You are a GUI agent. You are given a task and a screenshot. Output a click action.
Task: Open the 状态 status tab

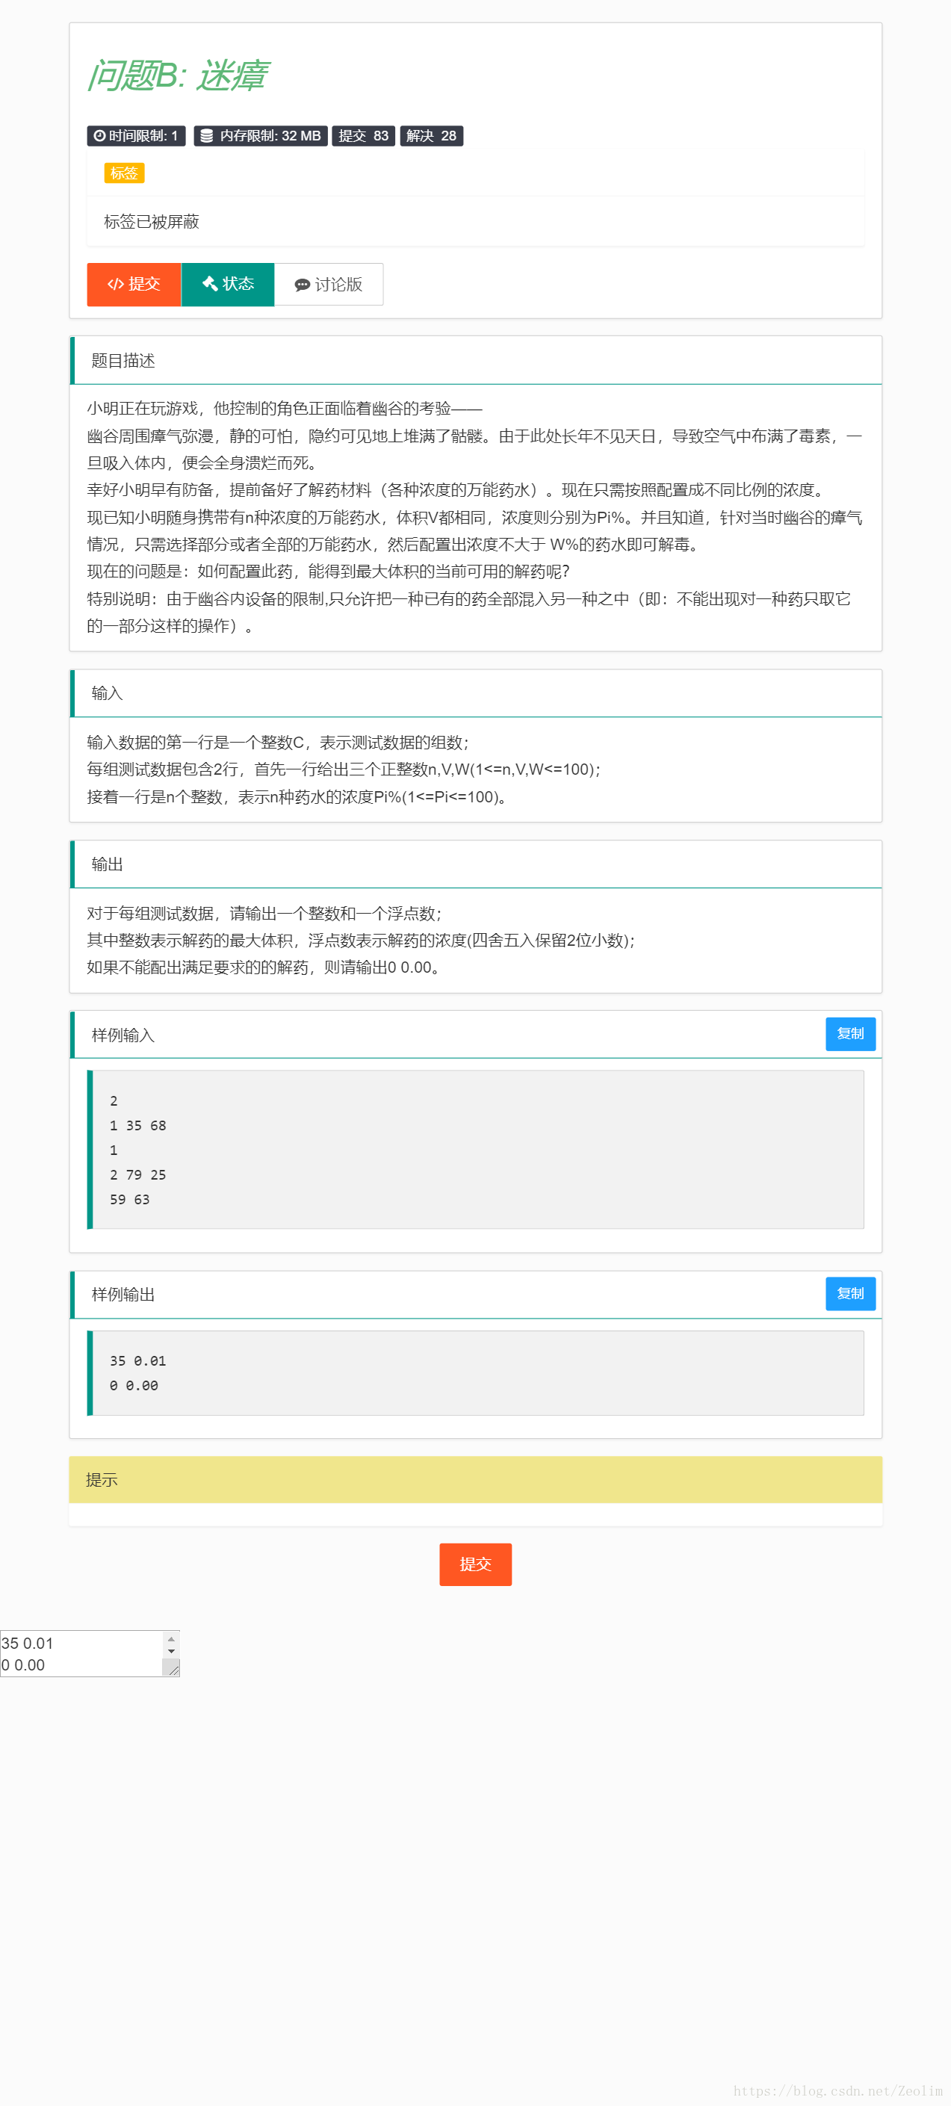coord(227,285)
